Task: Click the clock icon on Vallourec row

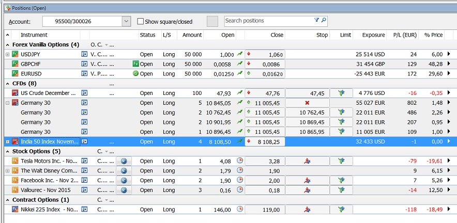Action: [240, 190]
